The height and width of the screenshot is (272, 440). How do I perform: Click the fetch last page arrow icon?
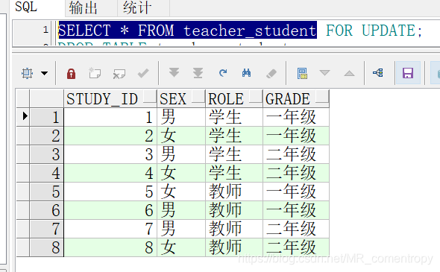(x=198, y=73)
